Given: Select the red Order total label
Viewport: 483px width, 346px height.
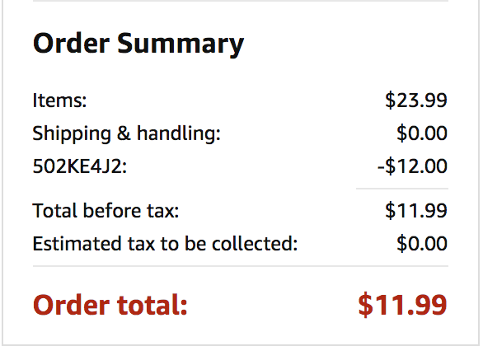Looking at the screenshot, I should 110,305.
